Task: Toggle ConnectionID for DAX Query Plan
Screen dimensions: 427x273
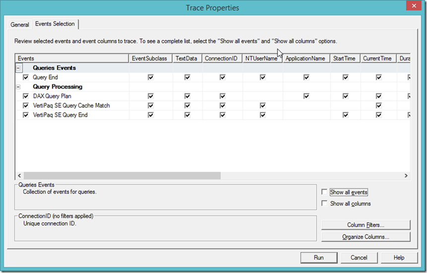Action: (223, 96)
